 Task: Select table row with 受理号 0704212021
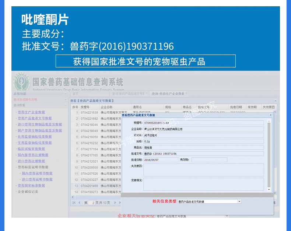click(x=96, y=161)
